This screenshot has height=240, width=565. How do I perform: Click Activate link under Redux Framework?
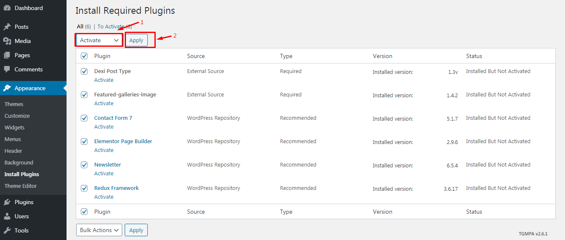[104, 197]
